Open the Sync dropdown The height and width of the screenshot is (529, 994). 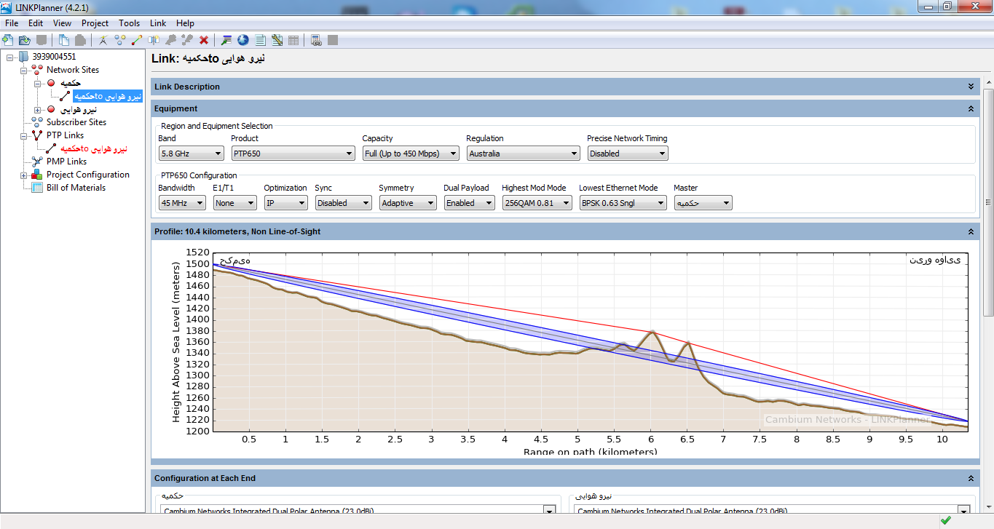(x=344, y=203)
